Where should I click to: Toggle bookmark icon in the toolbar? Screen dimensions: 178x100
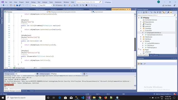pos(86,5)
